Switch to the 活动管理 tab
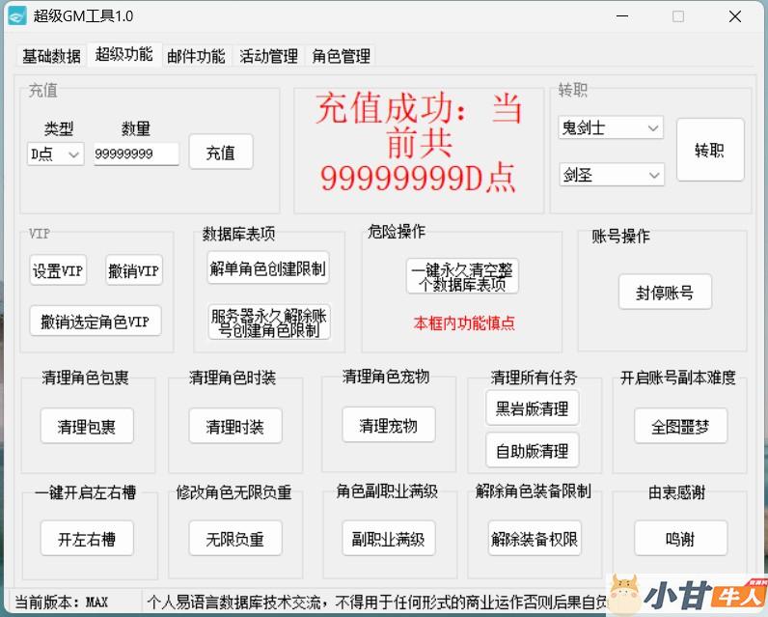 [x=268, y=56]
